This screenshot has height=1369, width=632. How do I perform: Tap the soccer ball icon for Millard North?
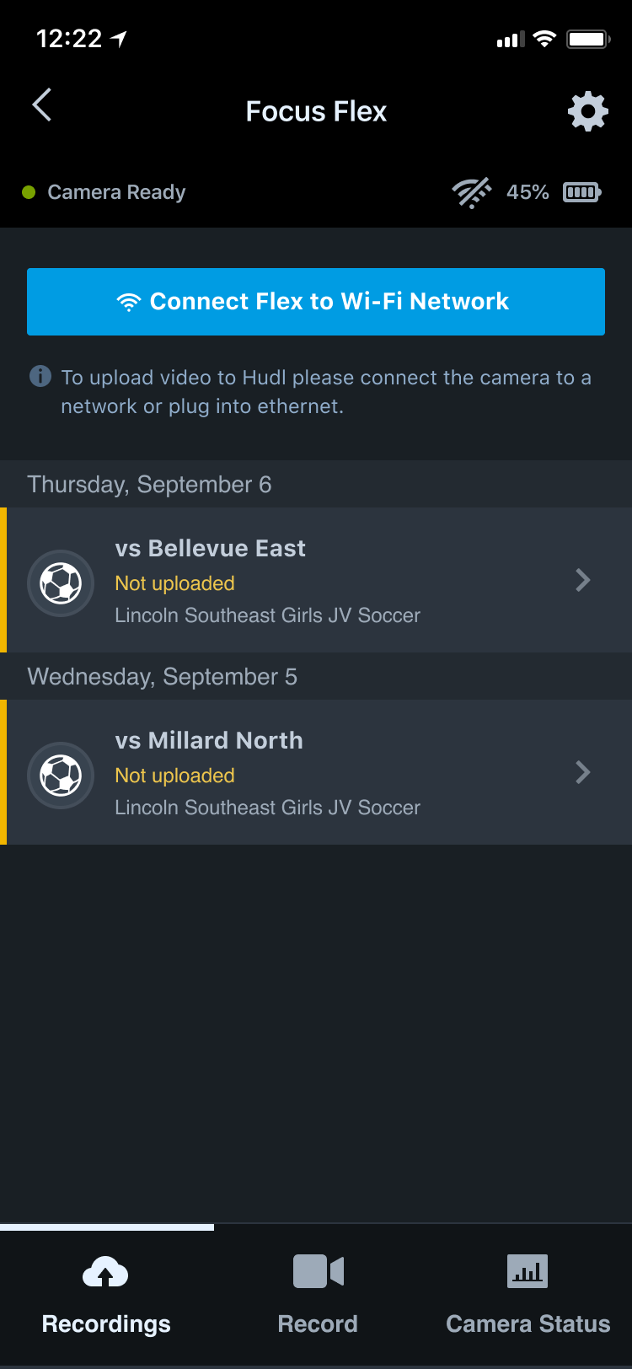pyautogui.click(x=60, y=775)
